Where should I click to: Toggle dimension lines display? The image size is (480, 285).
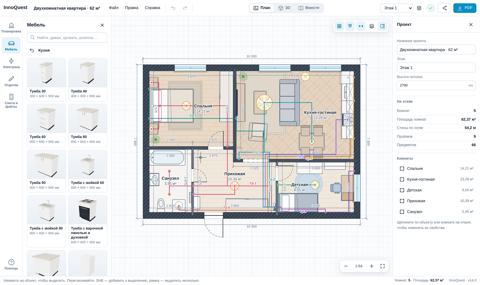361,26
